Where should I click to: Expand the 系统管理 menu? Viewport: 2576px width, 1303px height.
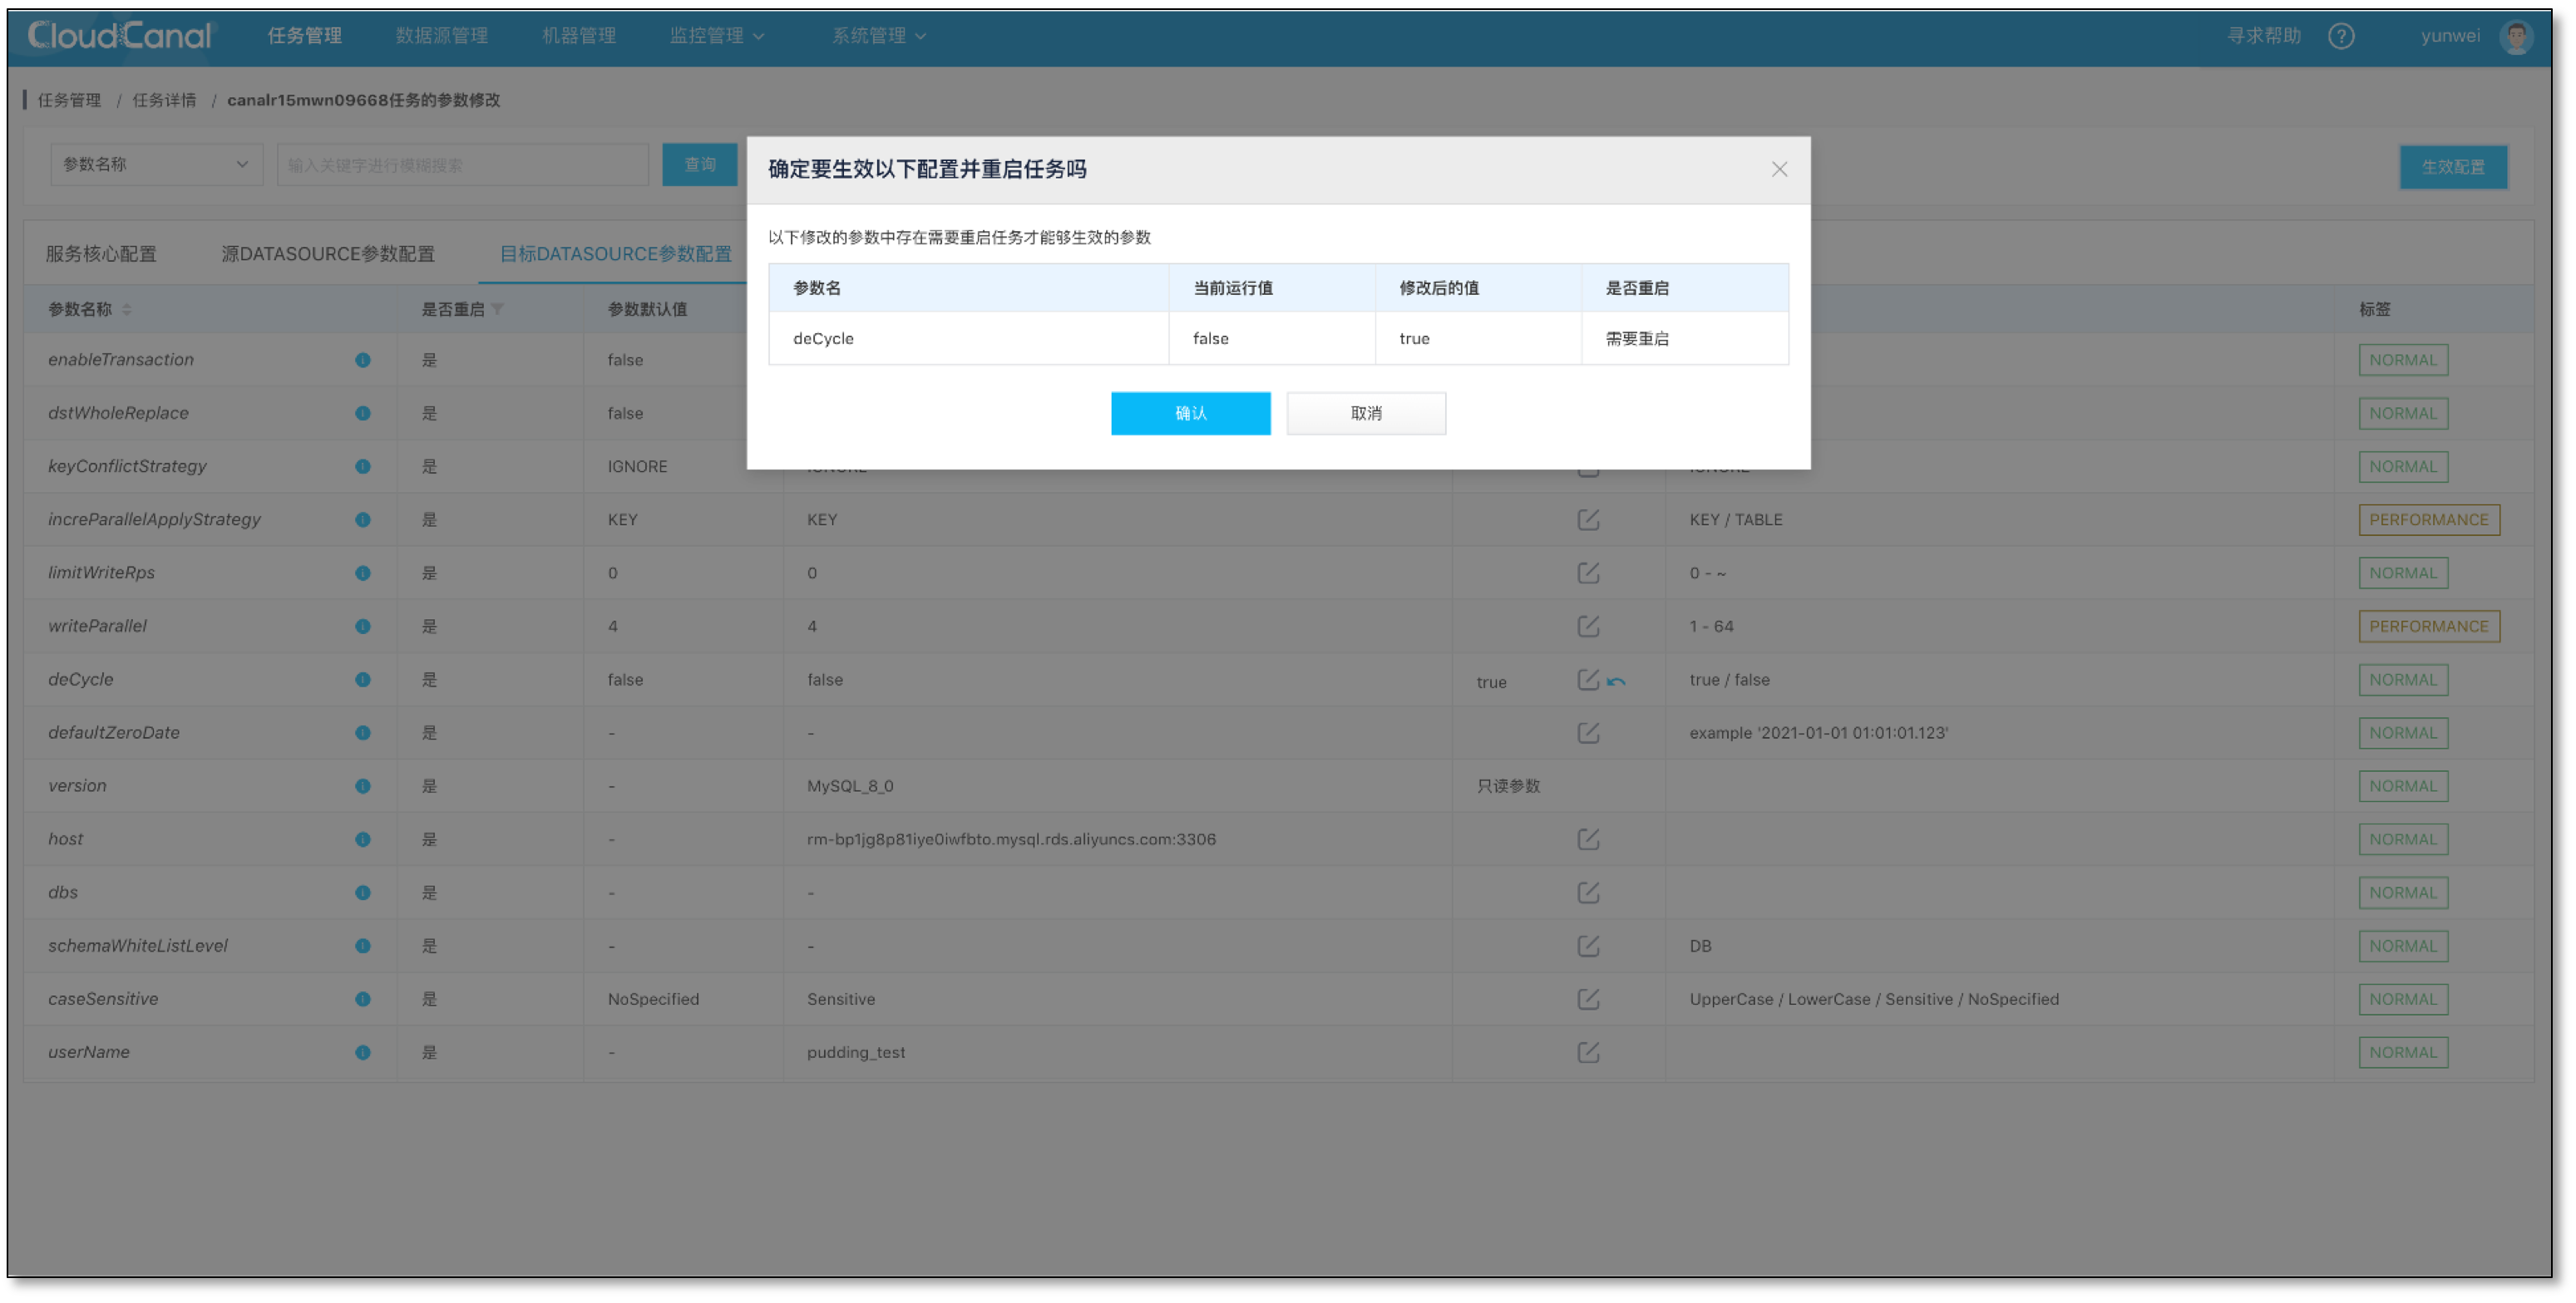[878, 36]
